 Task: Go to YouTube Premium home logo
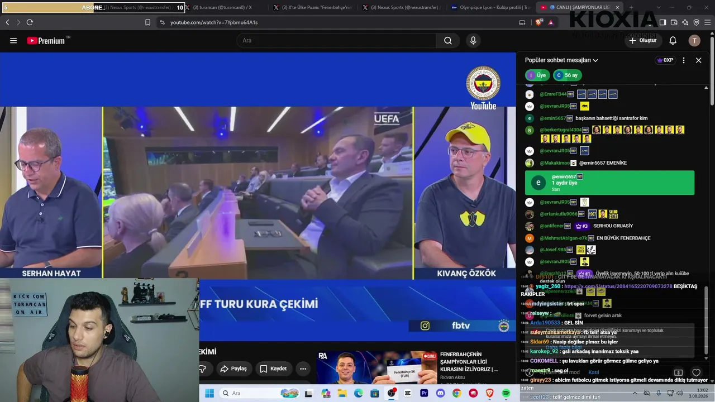pos(46,41)
